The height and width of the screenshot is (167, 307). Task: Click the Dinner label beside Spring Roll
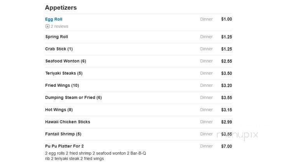(206, 37)
